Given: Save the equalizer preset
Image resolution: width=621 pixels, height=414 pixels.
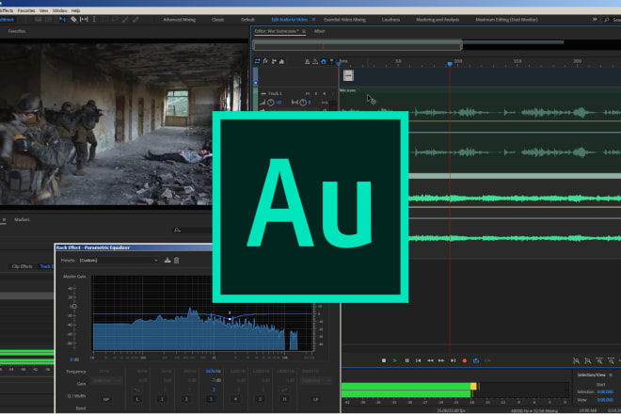Looking at the screenshot, I should [x=167, y=261].
